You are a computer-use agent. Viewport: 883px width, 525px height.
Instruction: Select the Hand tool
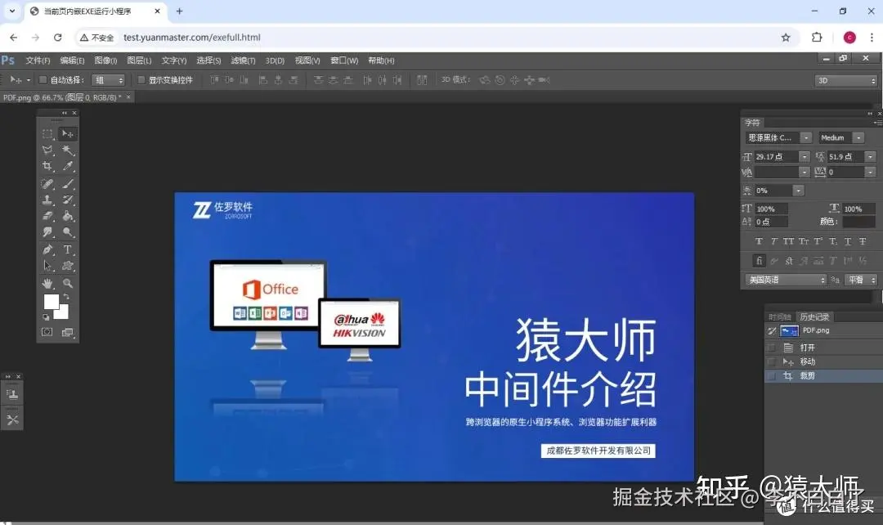tap(47, 283)
